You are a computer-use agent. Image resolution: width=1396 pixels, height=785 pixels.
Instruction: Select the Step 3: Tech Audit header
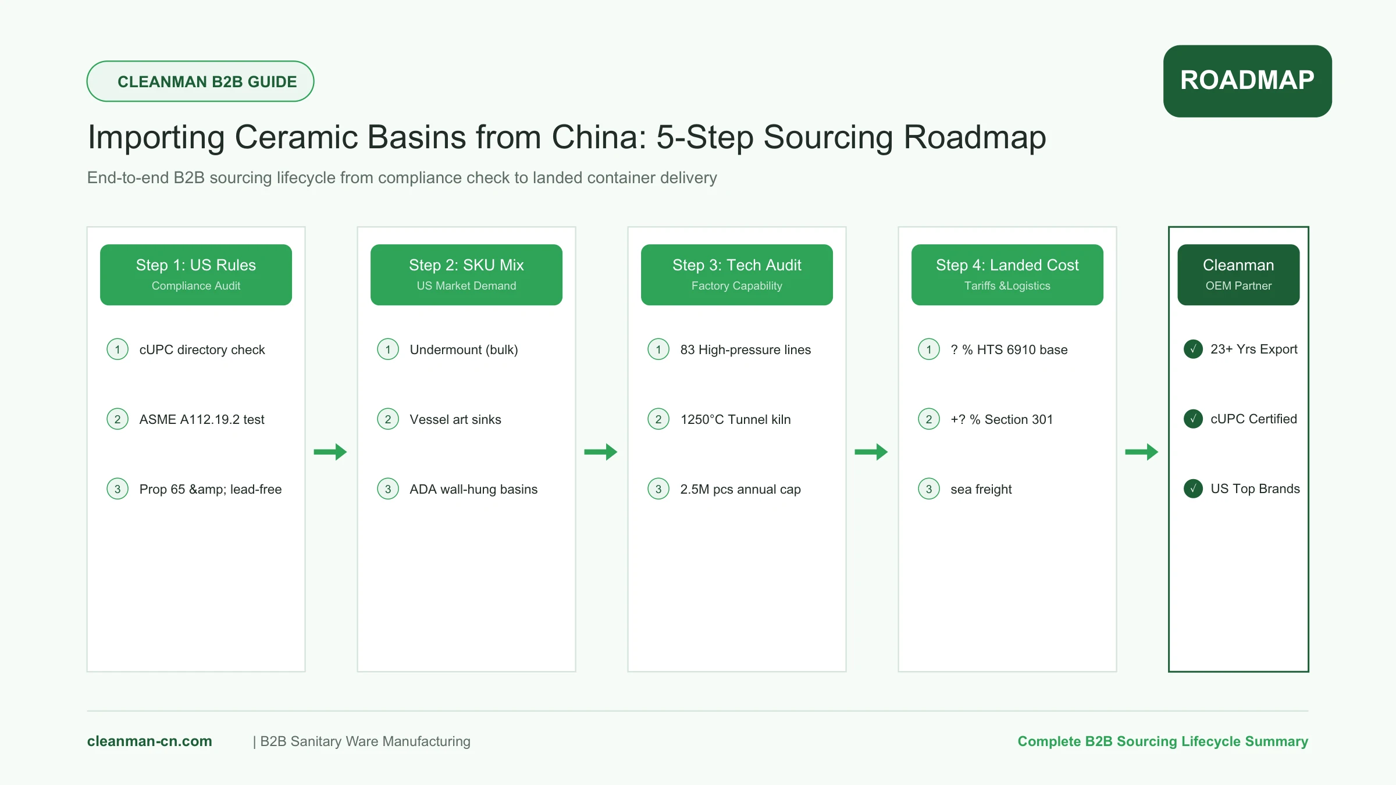click(x=737, y=274)
